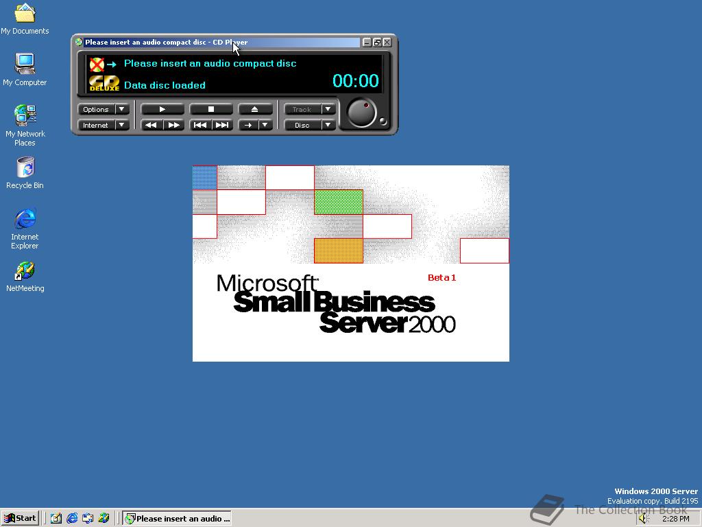The image size is (702, 527).
Task: Click the Small Business Server 2000 splash
Action: [x=350, y=263]
